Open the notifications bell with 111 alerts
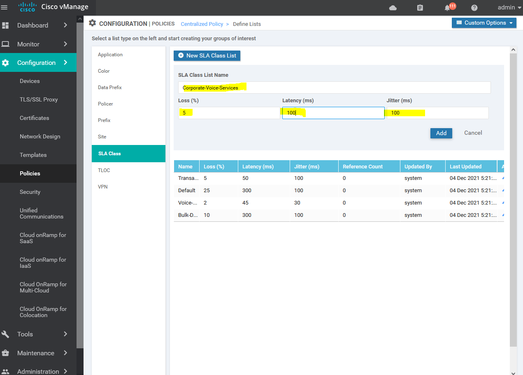The height and width of the screenshot is (375, 523). pos(448,8)
